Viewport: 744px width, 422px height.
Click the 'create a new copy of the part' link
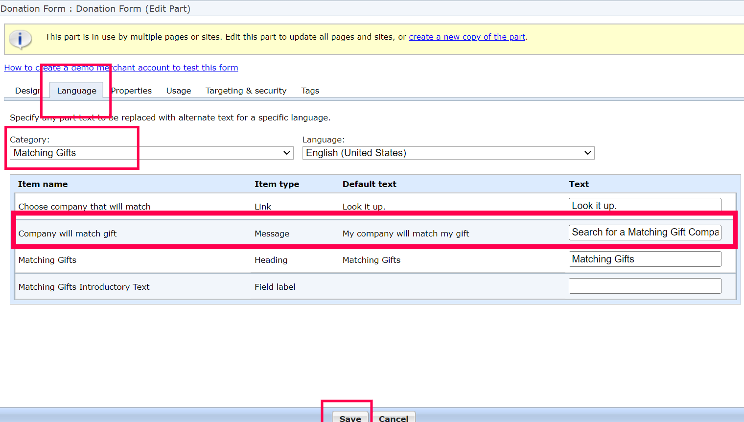tap(467, 37)
